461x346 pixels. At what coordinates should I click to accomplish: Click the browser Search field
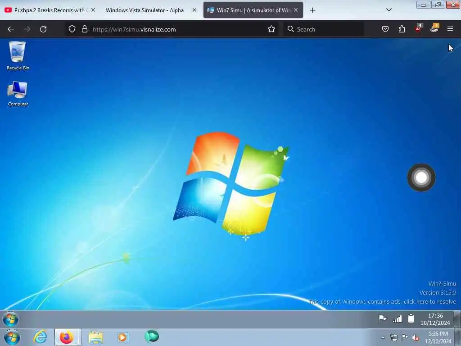(x=323, y=29)
